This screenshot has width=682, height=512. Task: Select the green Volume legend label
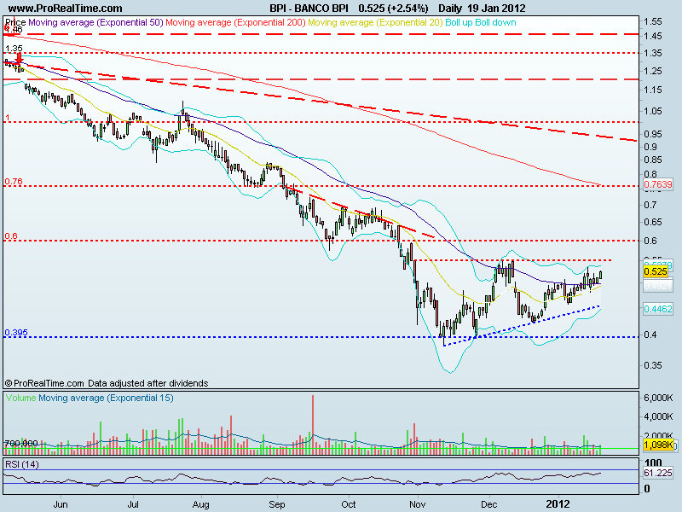[x=20, y=398]
